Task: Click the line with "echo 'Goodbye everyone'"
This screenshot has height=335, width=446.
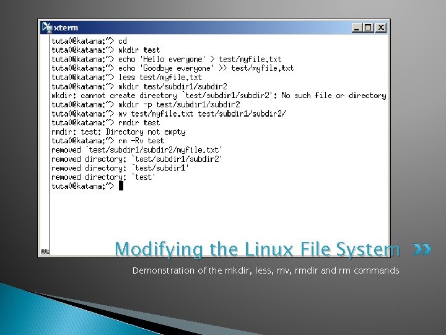Action: (173, 68)
